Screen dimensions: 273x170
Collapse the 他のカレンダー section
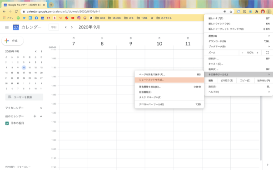click(x=41, y=116)
